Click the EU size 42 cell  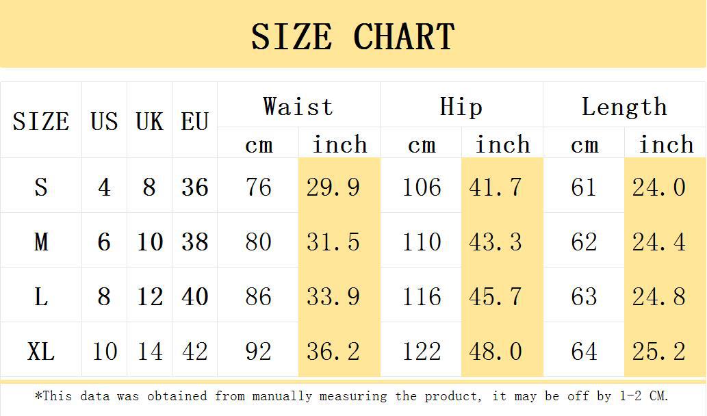coord(195,350)
